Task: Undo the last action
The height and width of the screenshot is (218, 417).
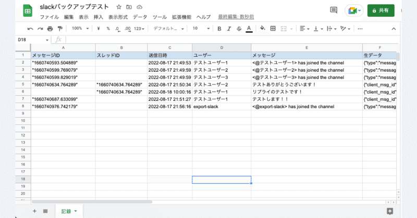Action: click(30, 29)
